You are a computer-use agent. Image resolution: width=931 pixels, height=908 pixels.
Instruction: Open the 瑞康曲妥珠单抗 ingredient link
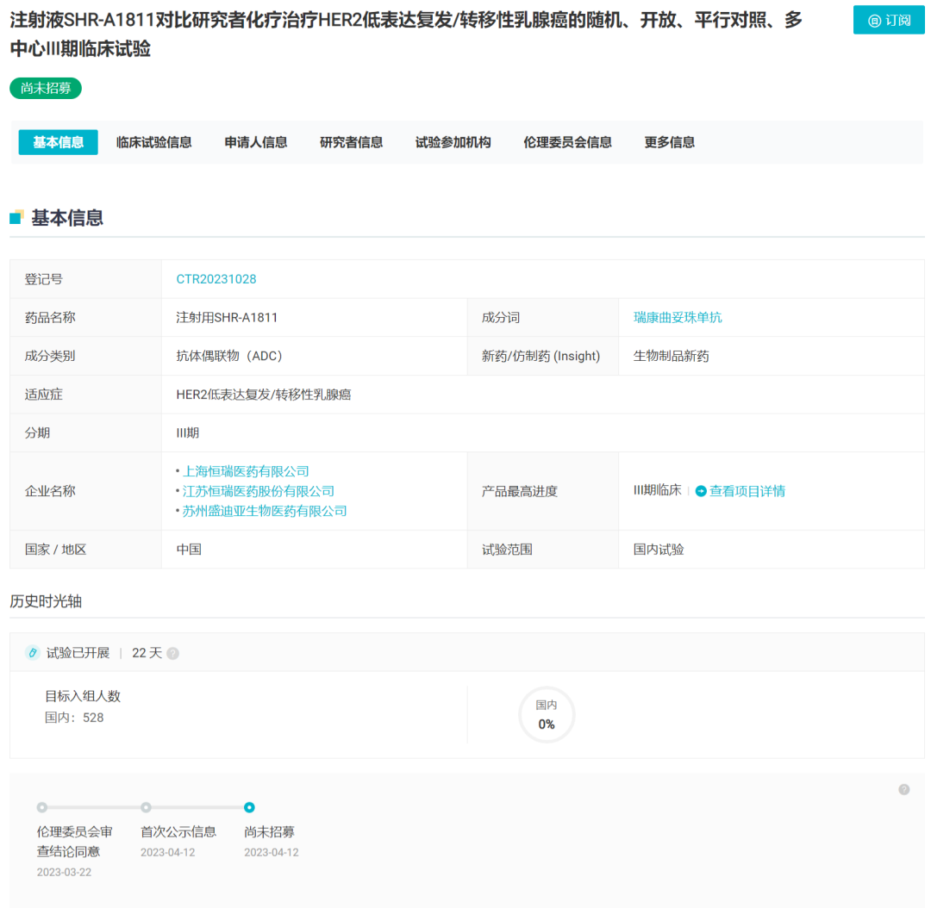point(678,318)
